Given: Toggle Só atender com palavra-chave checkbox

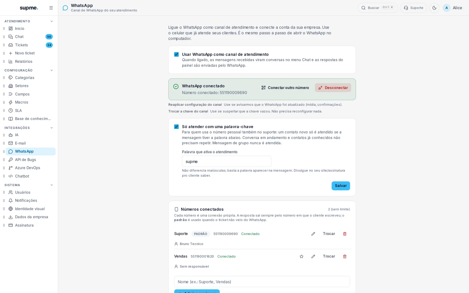Looking at the screenshot, I should click(x=176, y=127).
